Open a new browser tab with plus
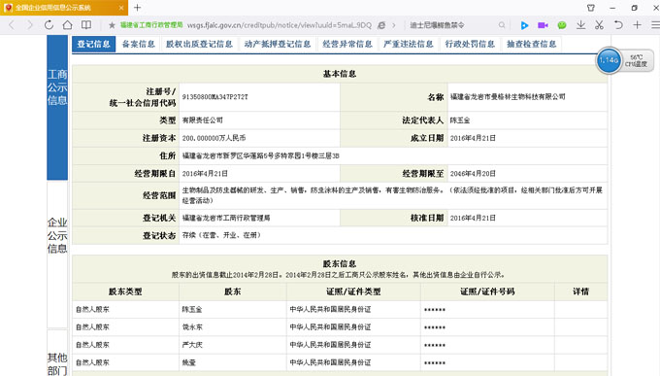The width and height of the screenshot is (660, 376). pos(137,8)
